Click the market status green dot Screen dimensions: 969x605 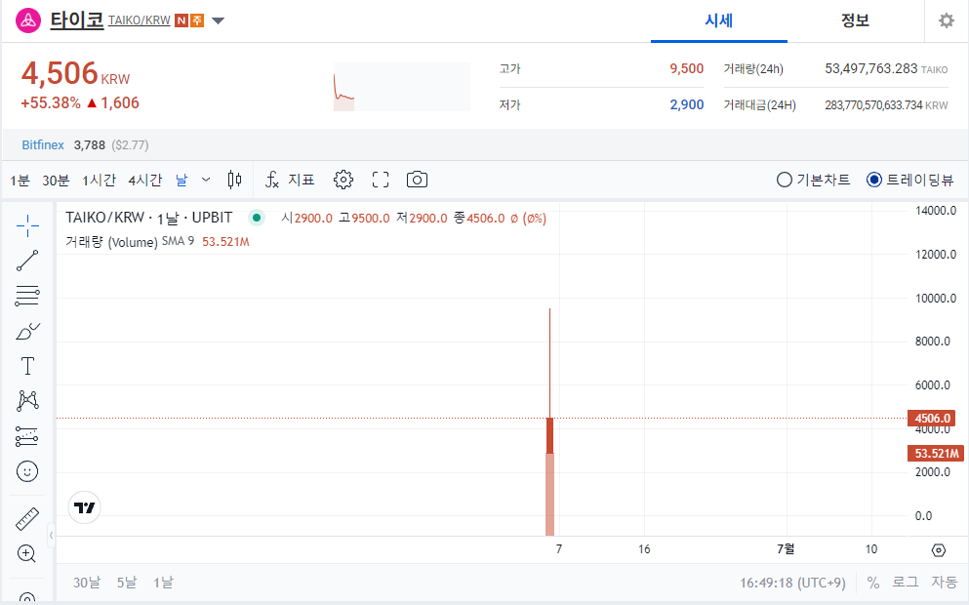pos(256,218)
